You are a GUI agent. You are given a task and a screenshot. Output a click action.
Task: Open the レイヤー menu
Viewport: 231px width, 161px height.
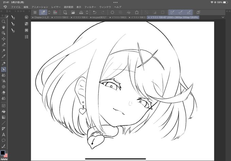pos(56,7)
